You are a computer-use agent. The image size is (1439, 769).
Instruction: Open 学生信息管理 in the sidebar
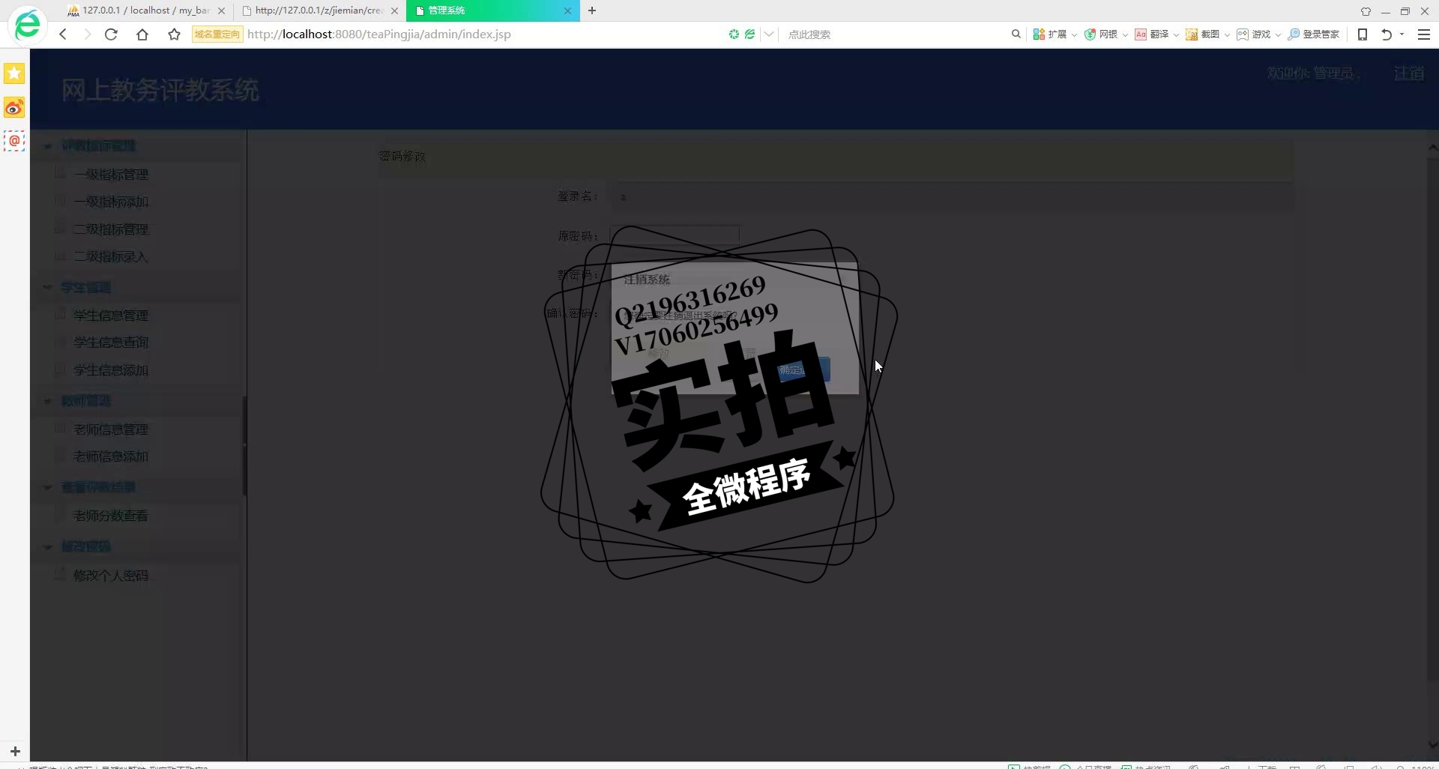point(111,316)
